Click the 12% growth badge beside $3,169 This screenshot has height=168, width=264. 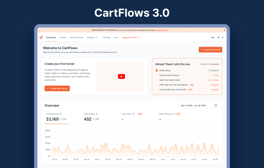(63, 119)
